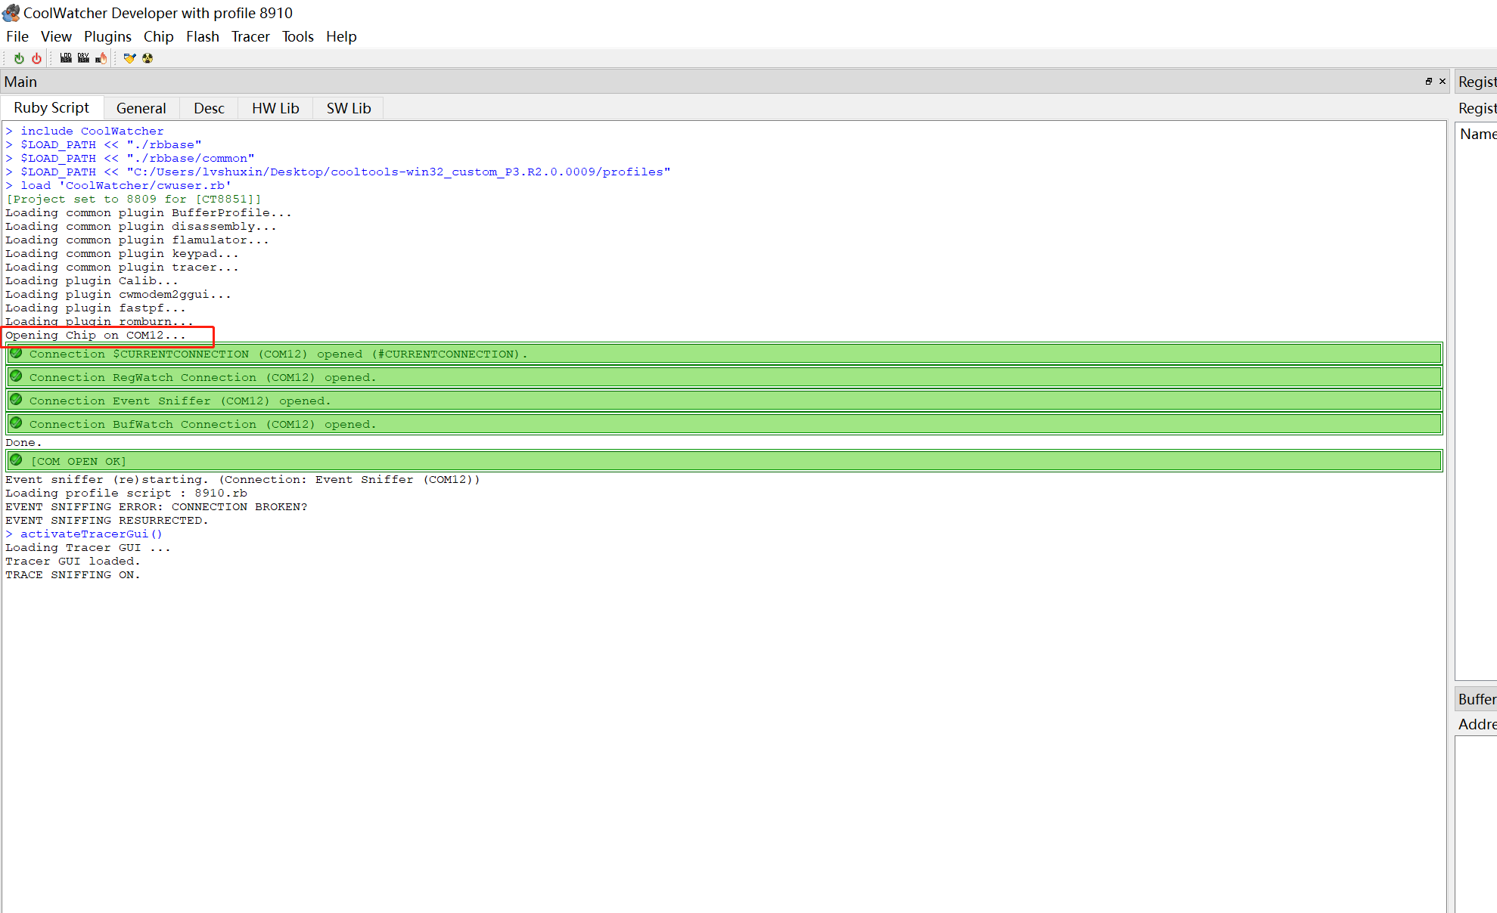Toggle the Main panel pin button

tap(1429, 81)
